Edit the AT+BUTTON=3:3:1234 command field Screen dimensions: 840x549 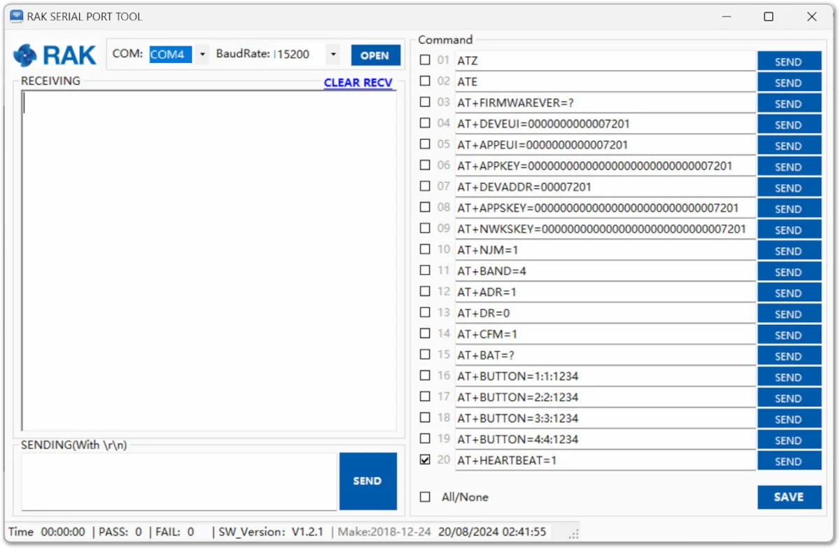point(605,418)
